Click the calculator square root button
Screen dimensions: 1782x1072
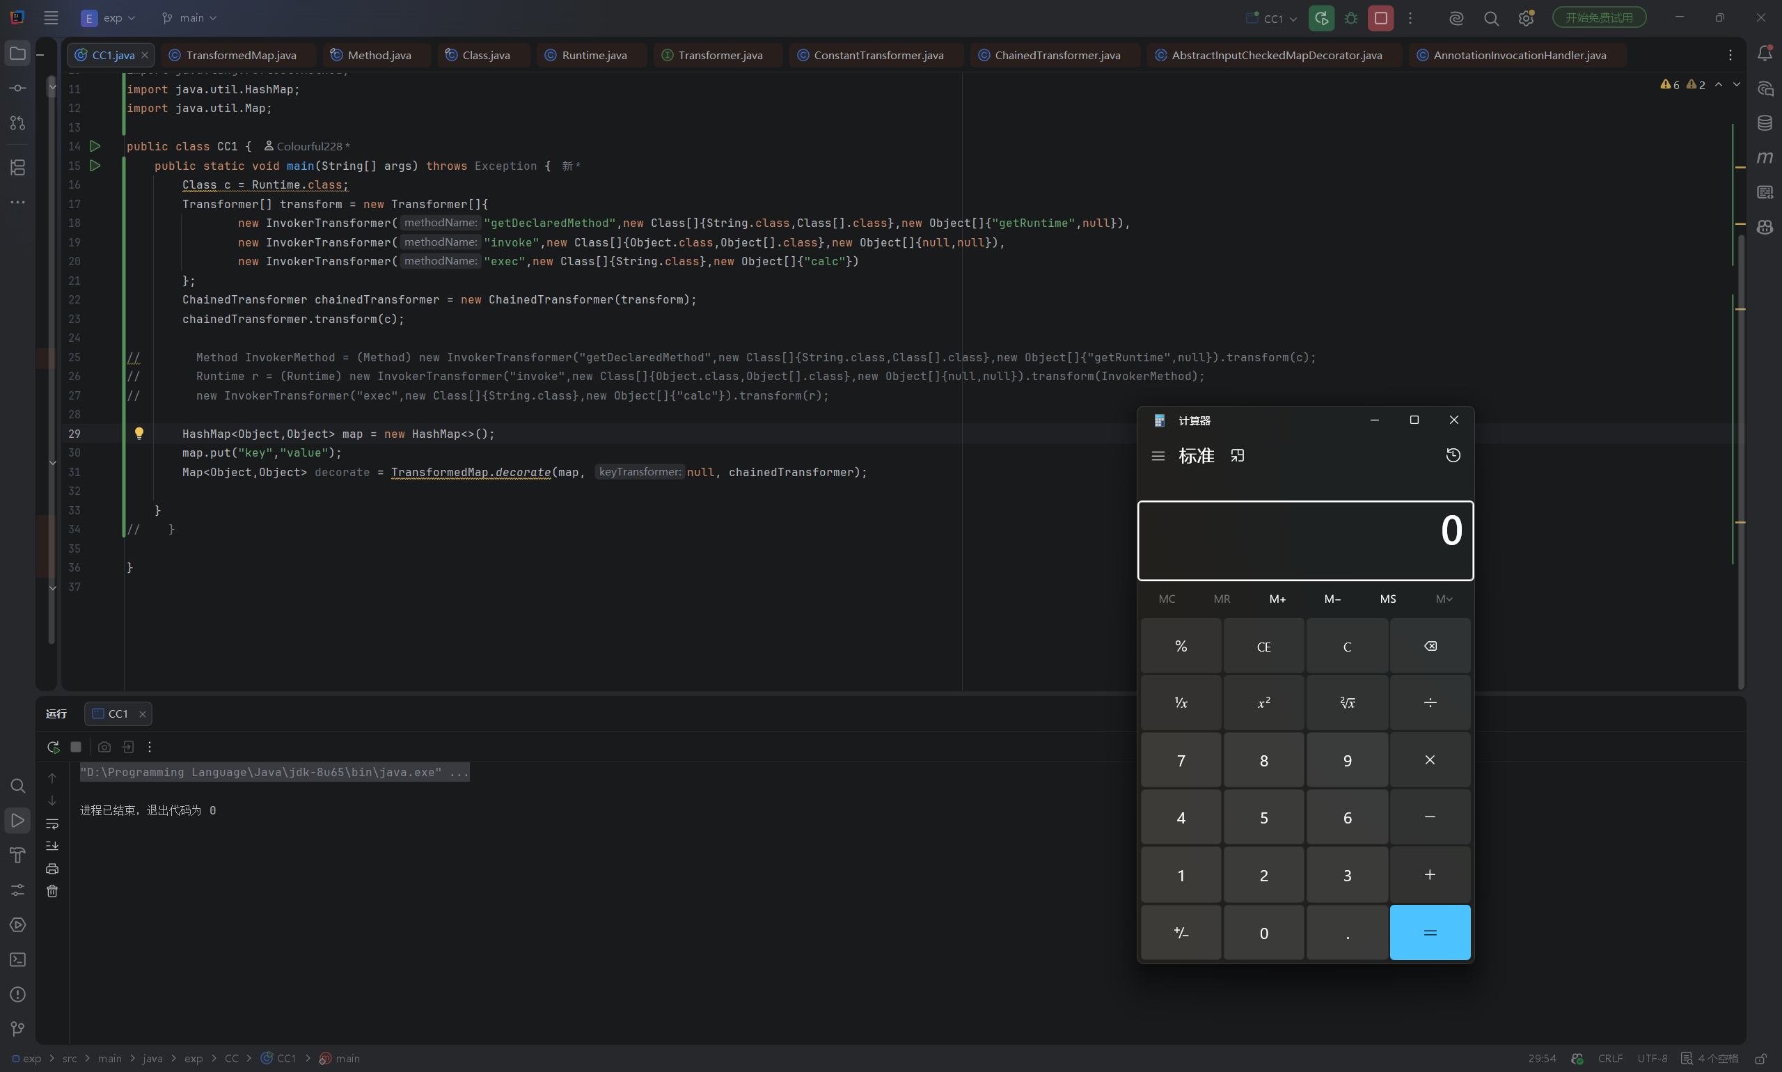1346,703
